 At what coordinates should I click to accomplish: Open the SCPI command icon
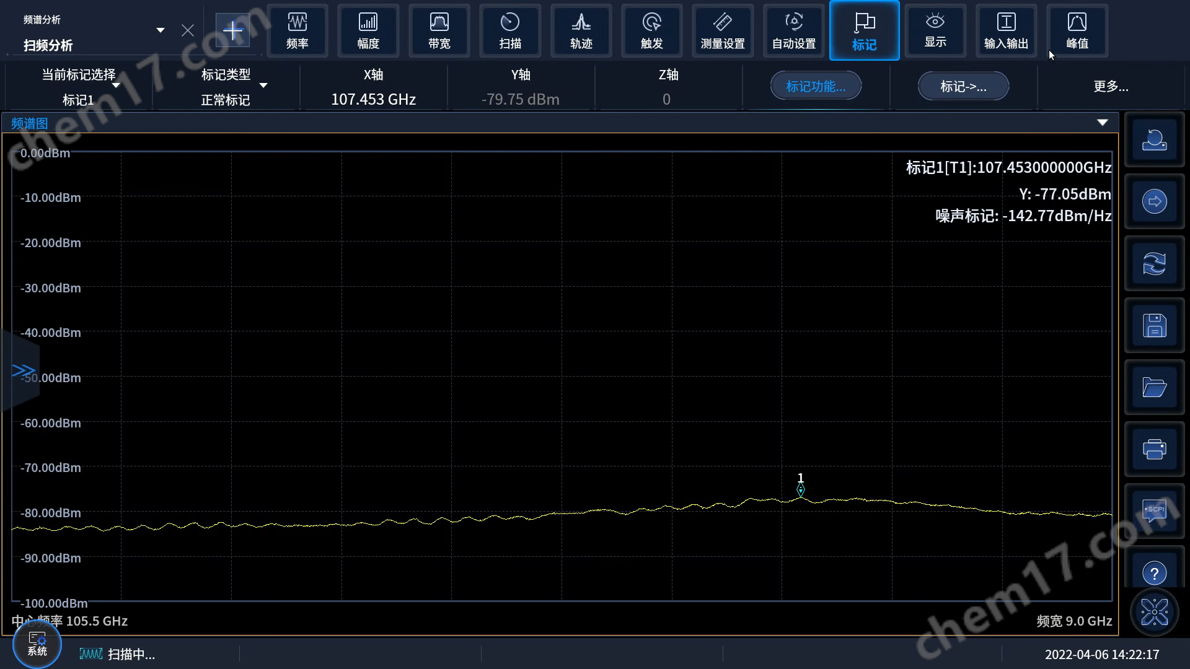click(1154, 511)
